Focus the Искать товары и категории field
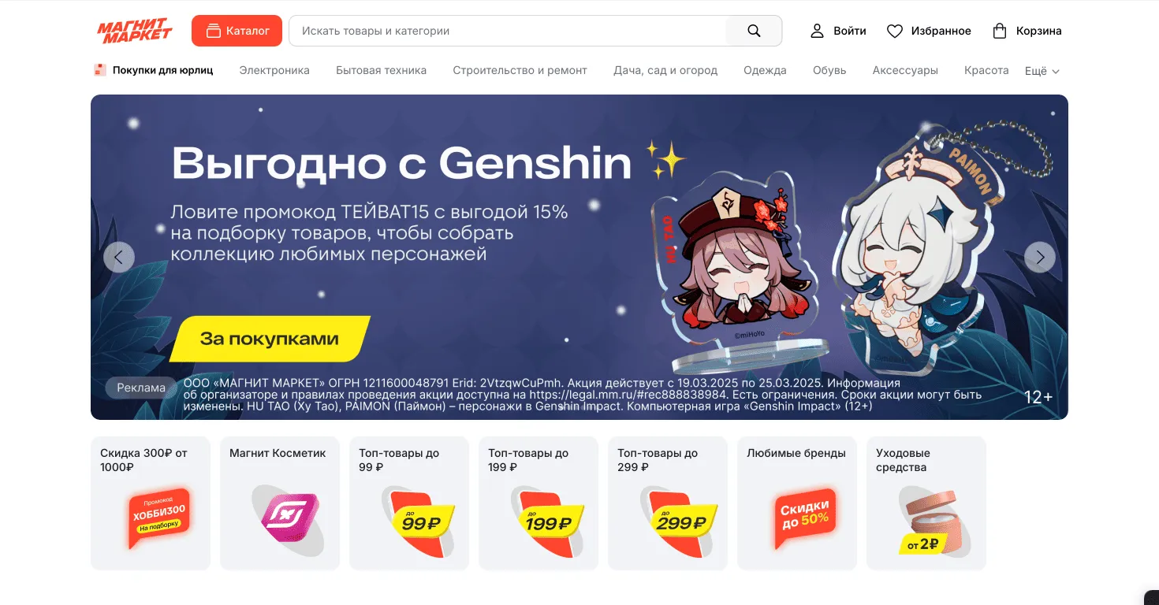Viewport: 1159px width, 605px height. pos(507,31)
